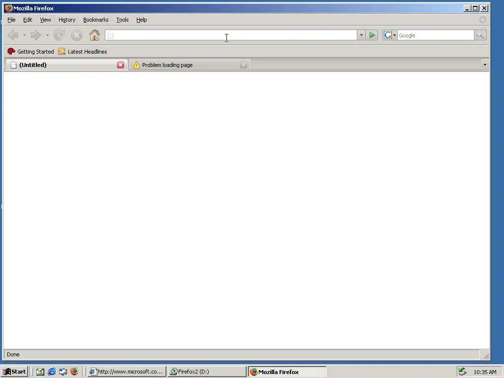Viewport: 504px width, 378px height.
Task: Switch to Firefox2 (D:) taskbar window
Action: coord(207,372)
